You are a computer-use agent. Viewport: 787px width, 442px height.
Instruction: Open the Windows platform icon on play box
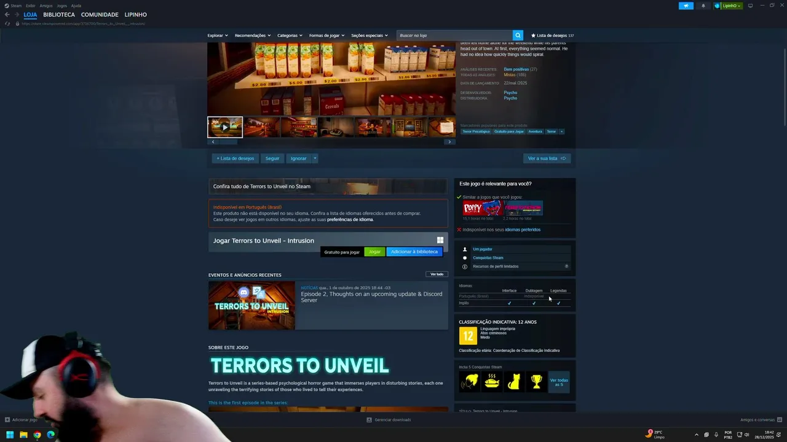440,240
